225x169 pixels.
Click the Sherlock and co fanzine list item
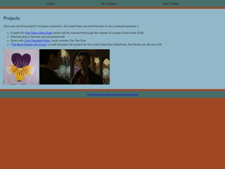(x=37, y=37)
